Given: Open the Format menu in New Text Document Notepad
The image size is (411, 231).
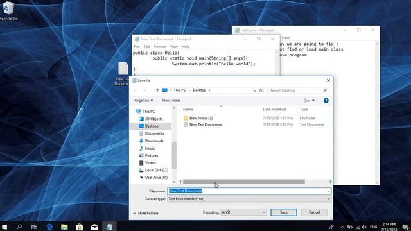Looking at the screenshot, I should point(160,47).
